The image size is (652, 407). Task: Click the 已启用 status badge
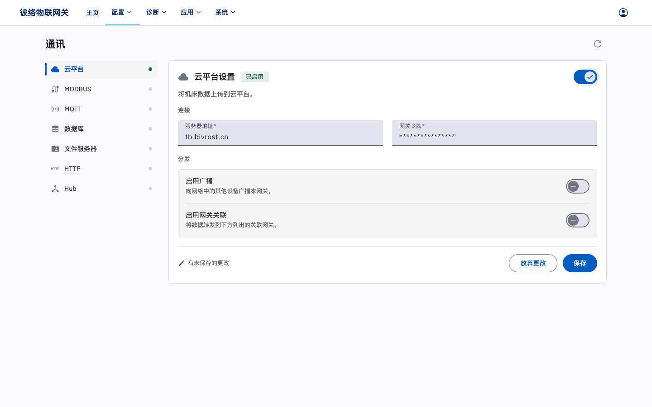(x=254, y=77)
